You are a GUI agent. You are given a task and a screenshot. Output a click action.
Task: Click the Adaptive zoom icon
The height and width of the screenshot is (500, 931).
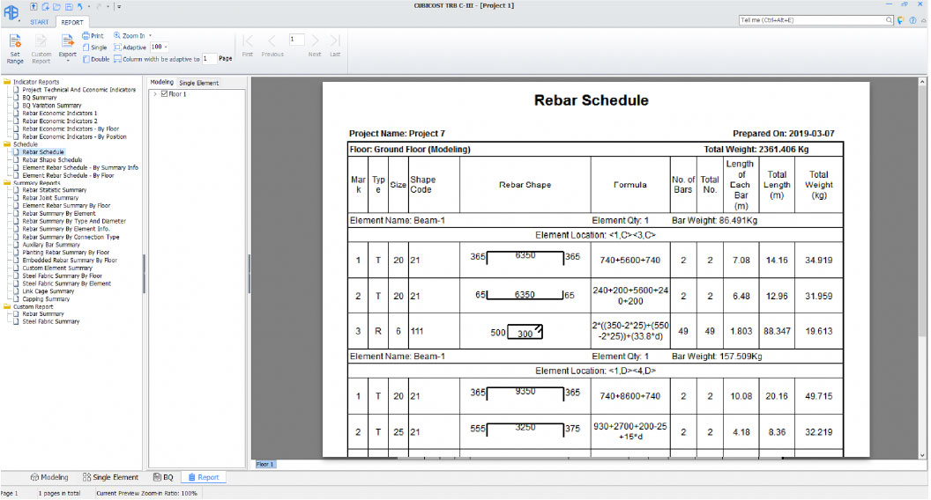pyautogui.click(x=117, y=48)
